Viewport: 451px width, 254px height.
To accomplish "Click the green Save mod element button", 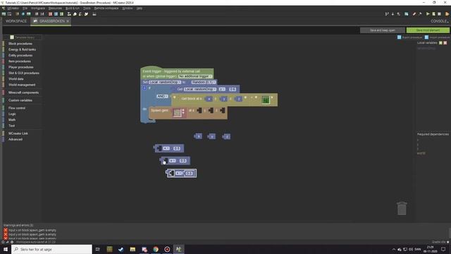I will point(428,30).
